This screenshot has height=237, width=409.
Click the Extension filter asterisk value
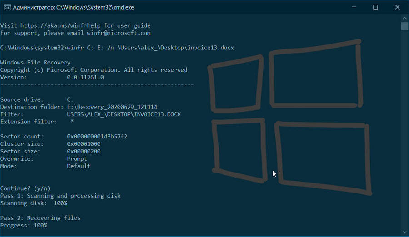click(x=72, y=122)
